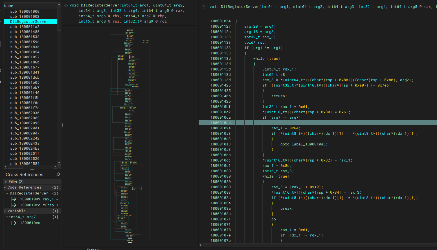Viewport: 437px width, 250px height.
Task: Select sub_180001538 in the function list
Action: coord(30,37)
